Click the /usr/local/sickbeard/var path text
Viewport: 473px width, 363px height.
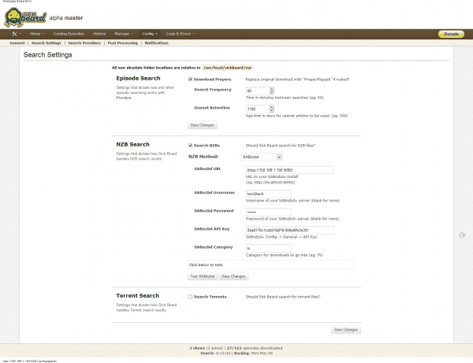tap(228, 68)
